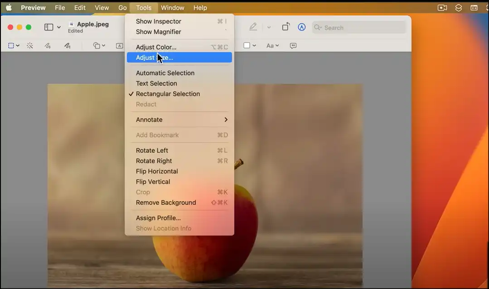Click the green full-screen window button
The image size is (489, 289).
pos(29,27)
